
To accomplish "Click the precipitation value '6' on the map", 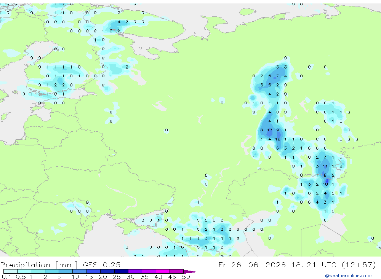I will coord(277,148).
